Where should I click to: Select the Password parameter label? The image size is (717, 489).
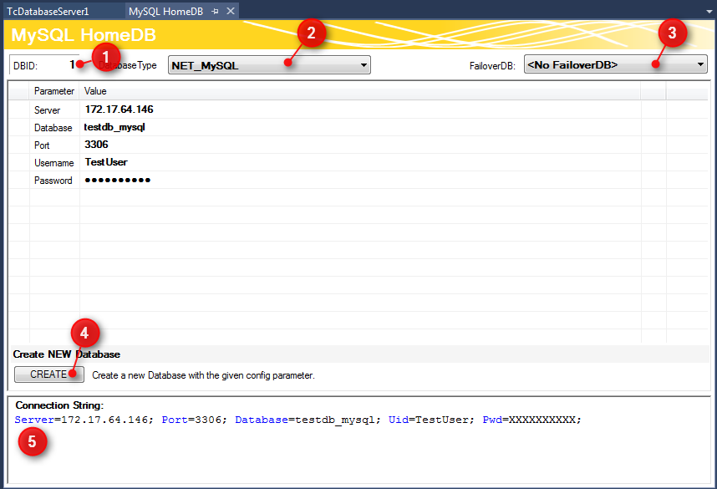(x=53, y=181)
